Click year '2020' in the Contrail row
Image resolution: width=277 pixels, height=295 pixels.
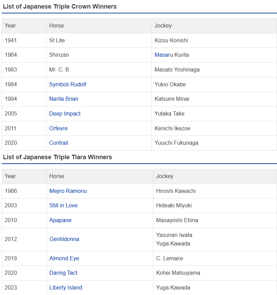pyautogui.click(x=11, y=143)
